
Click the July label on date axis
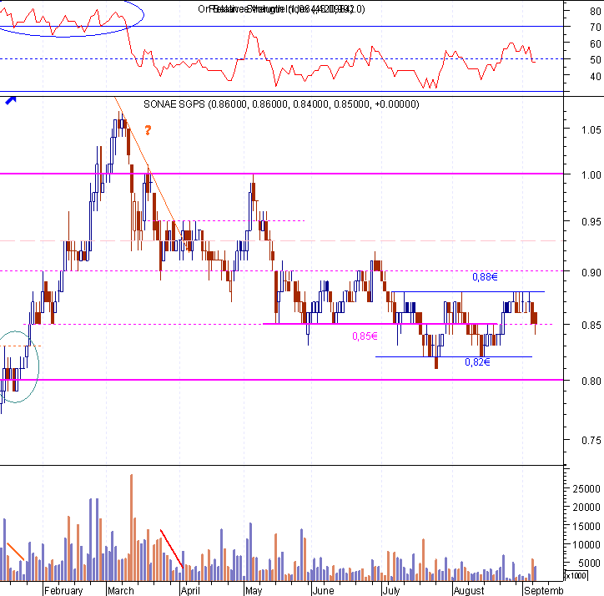click(391, 590)
